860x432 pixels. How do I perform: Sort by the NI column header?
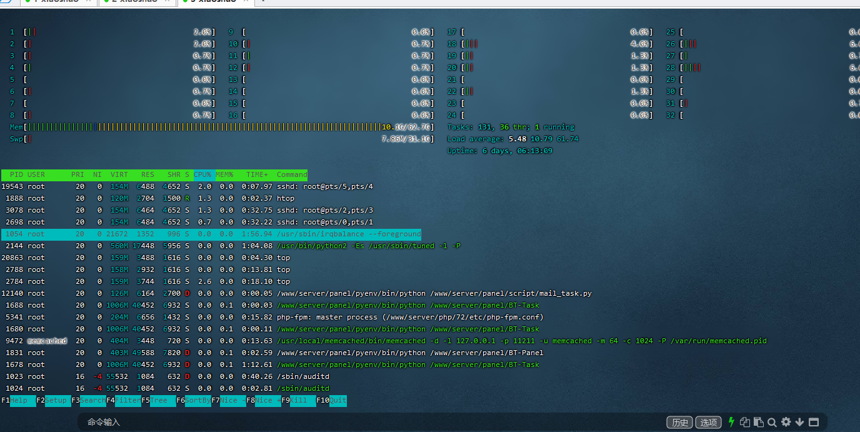click(97, 174)
